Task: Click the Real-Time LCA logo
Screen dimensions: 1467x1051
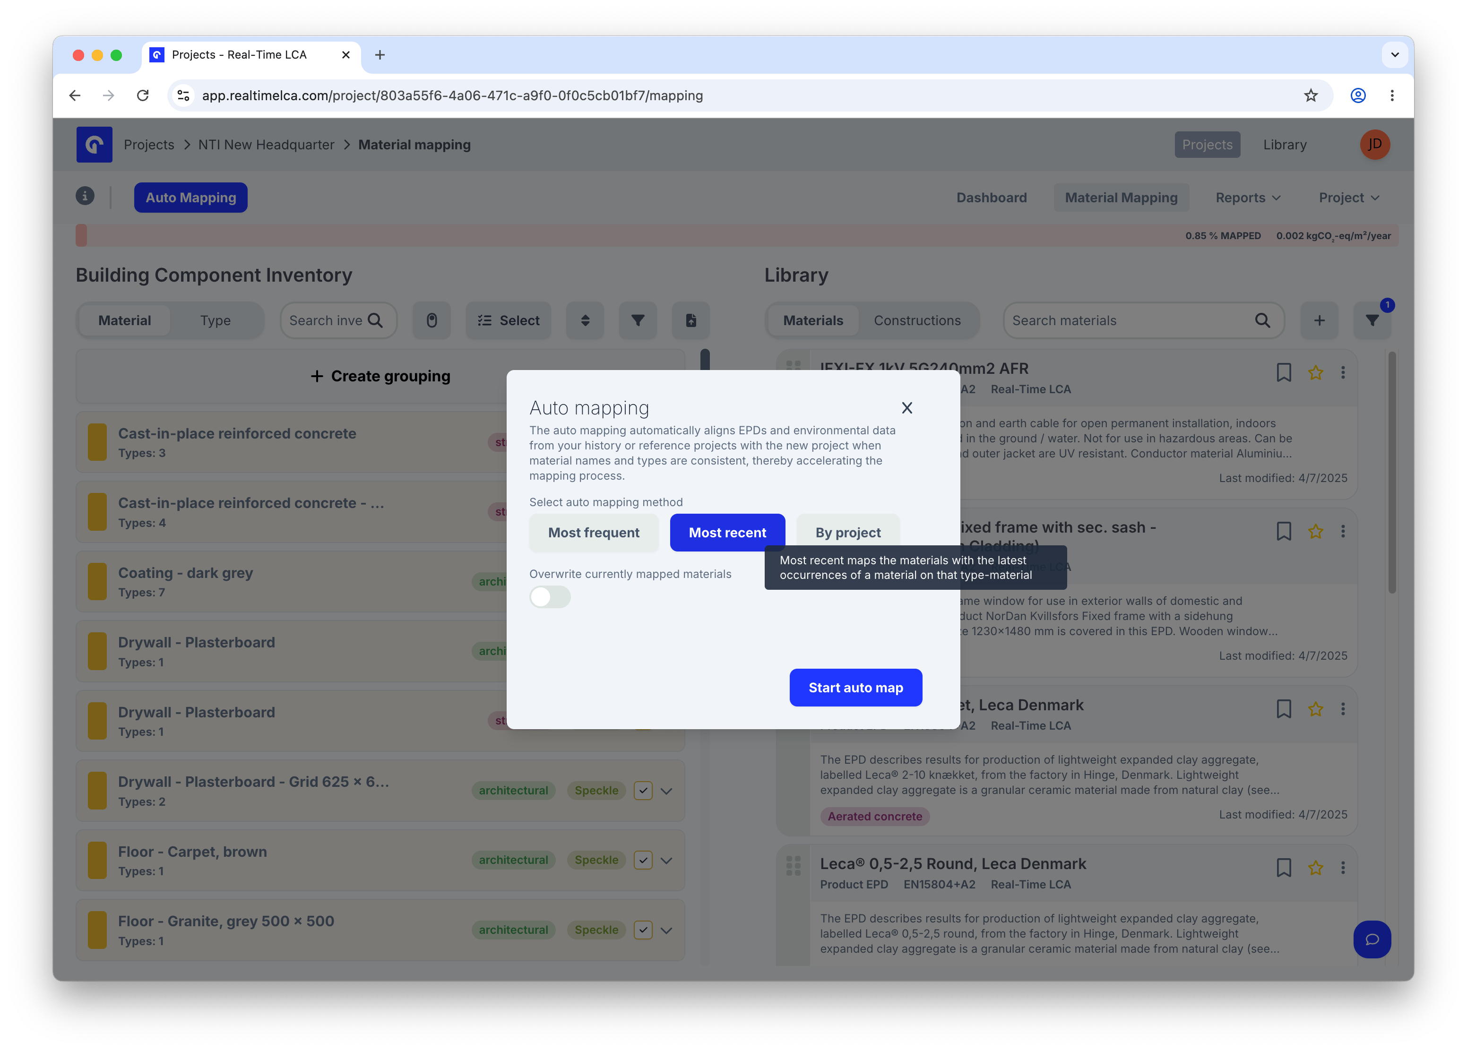Action: tap(95, 144)
